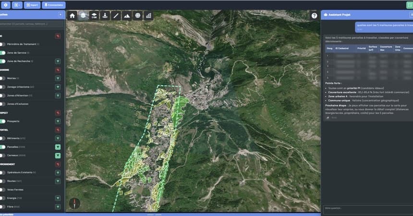Focus the assistant question input field
The height and width of the screenshot is (216, 413).
[x=368, y=209]
